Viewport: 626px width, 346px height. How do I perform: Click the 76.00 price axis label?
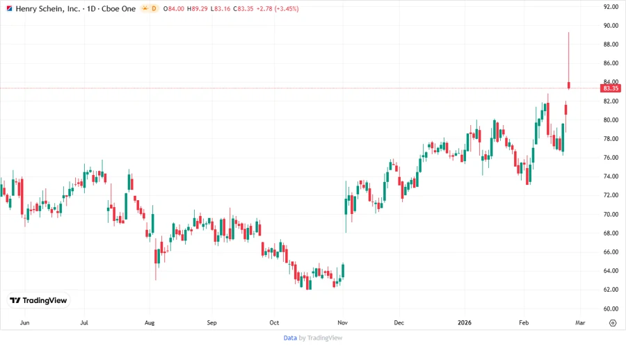click(611, 158)
